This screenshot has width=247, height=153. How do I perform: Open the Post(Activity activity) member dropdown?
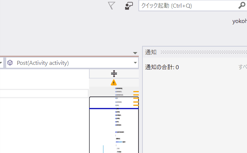tap(72, 63)
